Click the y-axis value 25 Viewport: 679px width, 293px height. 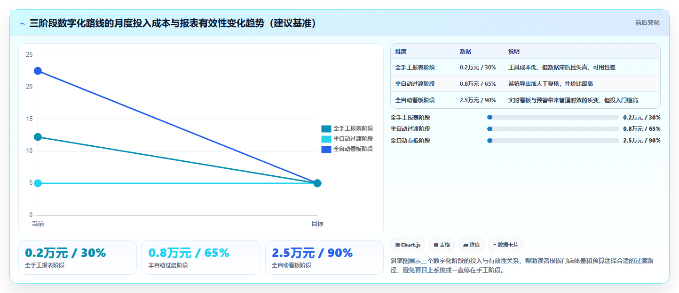pos(29,55)
